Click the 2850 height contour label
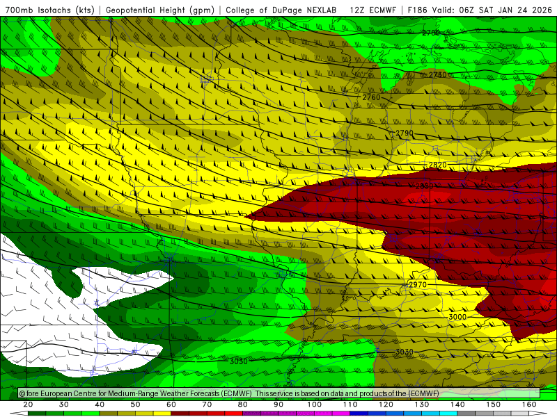The height and width of the screenshot is (417, 557). click(424, 186)
